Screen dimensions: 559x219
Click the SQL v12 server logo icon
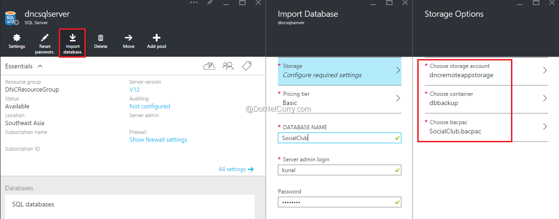click(x=12, y=18)
